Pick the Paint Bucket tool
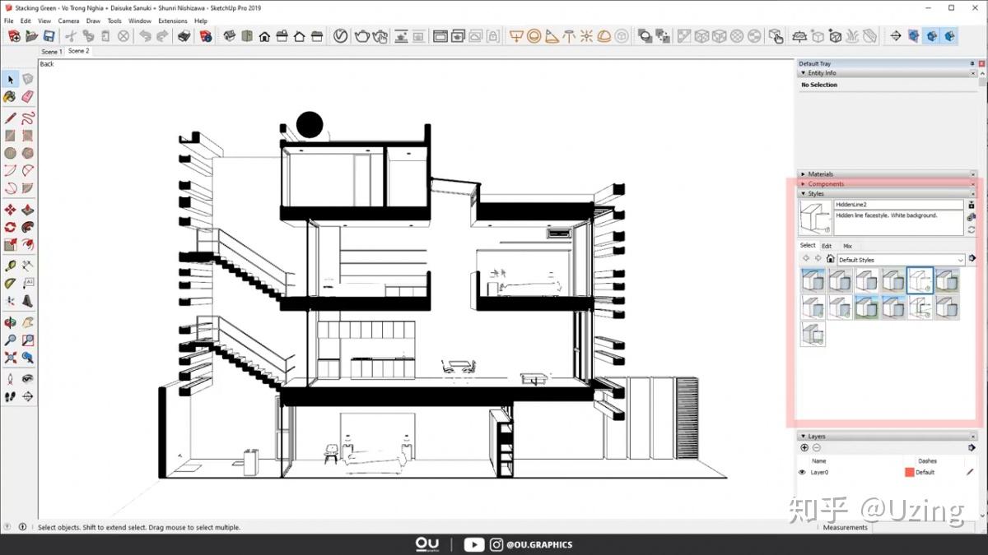This screenshot has width=988, height=555. (10, 96)
